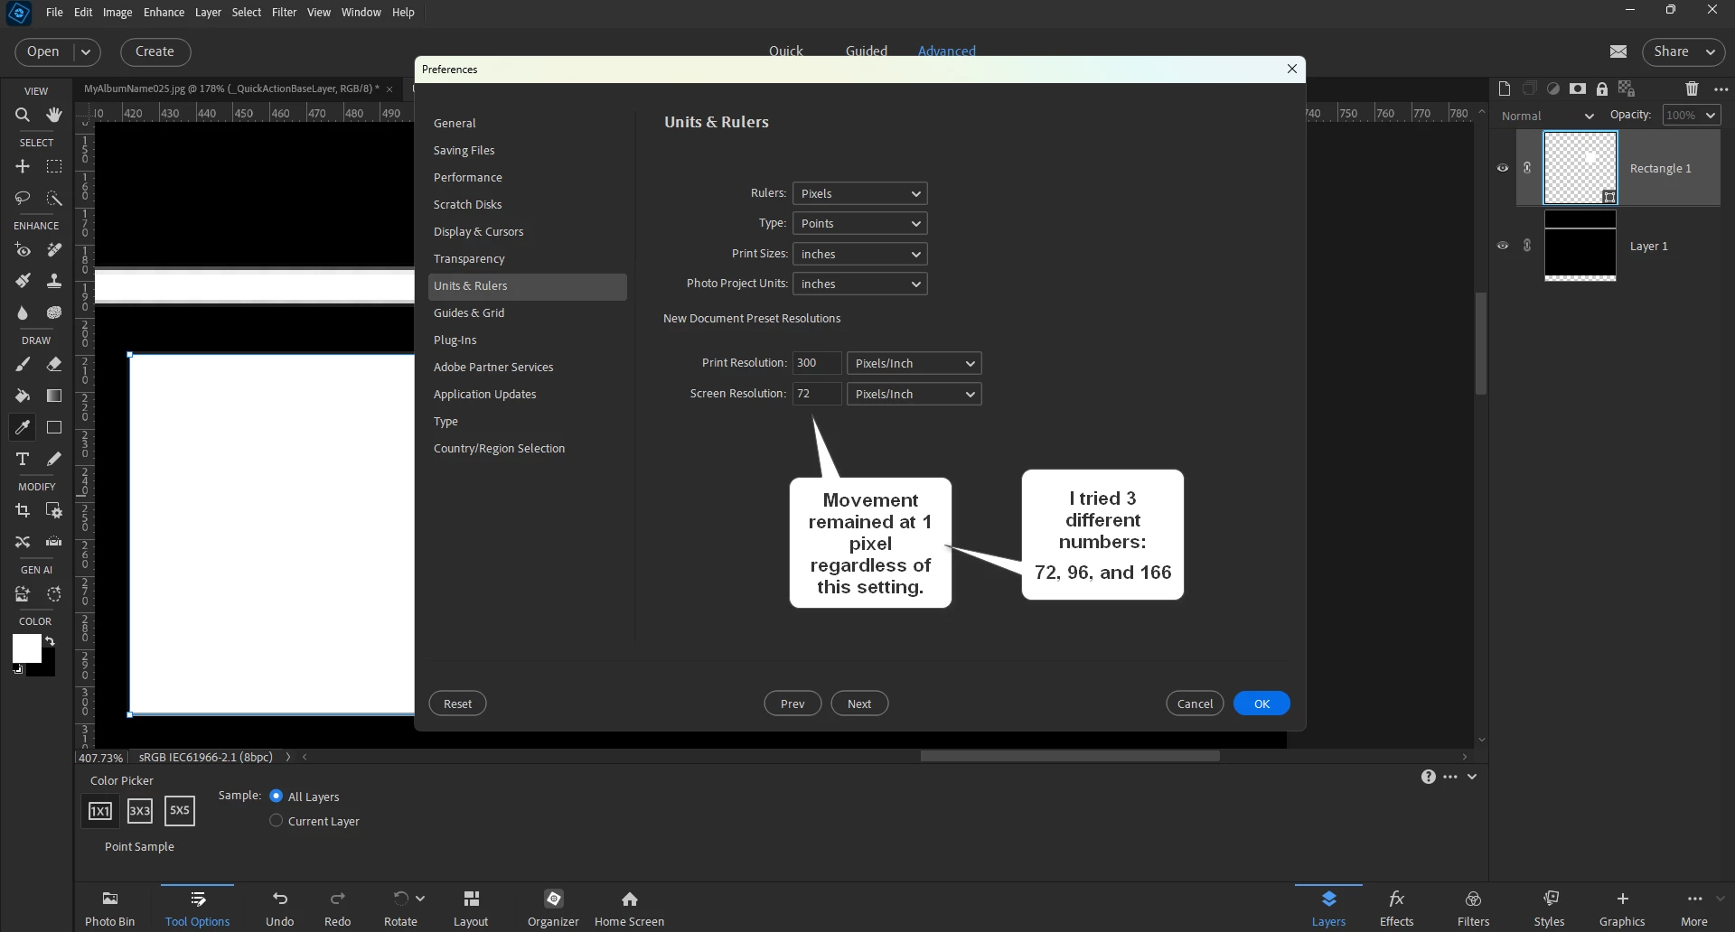
Task: Click the Reset button
Action: 457,704
